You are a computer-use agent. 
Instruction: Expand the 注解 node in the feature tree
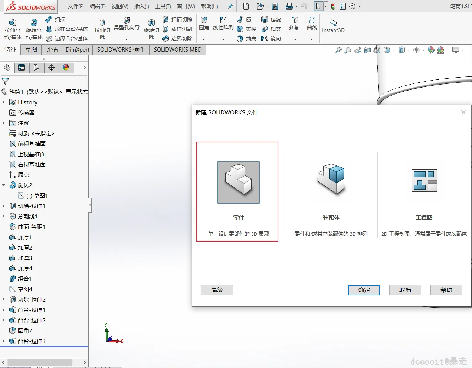click(4, 123)
